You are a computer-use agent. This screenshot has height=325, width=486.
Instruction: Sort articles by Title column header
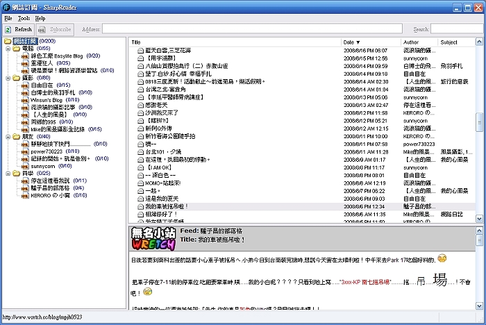click(235, 42)
